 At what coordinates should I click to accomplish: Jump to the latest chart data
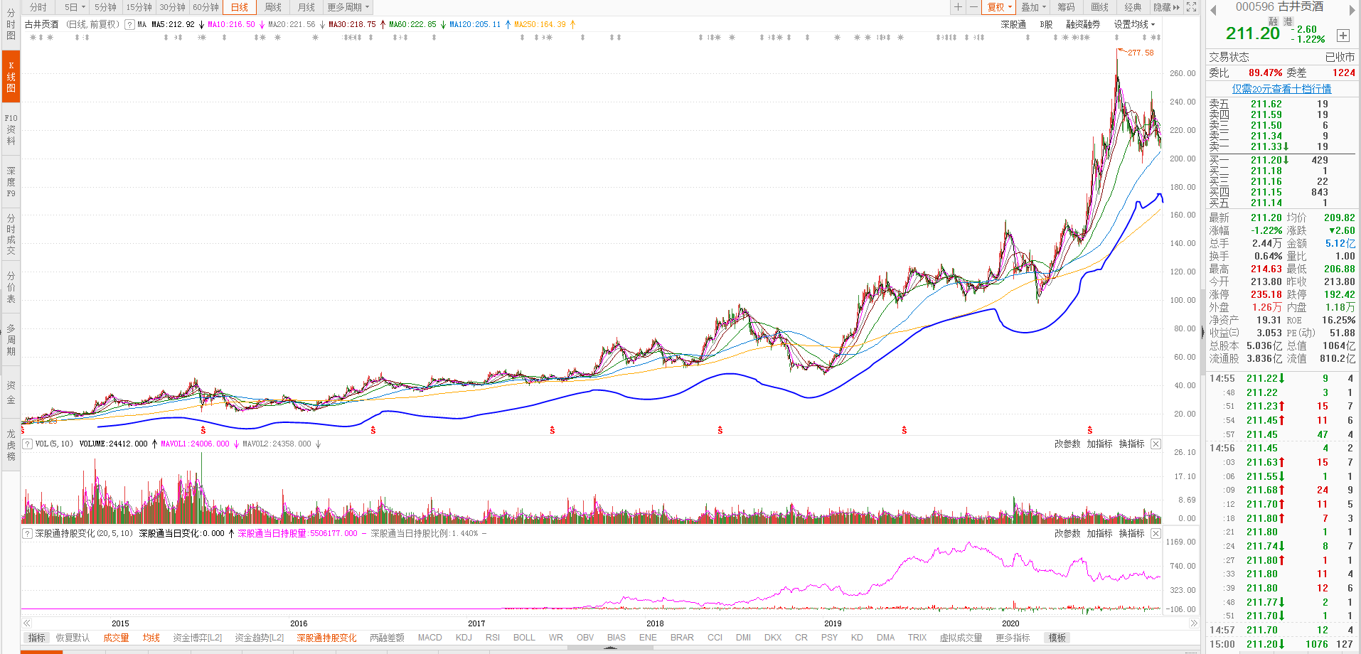click(1194, 623)
